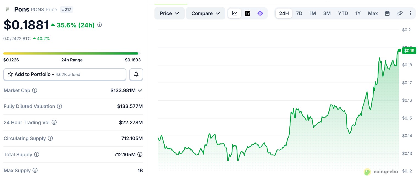The height and width of the screenshot is (176, 418).
Task: Click the Circulating Supply info icon
Action: coord(50,138)
